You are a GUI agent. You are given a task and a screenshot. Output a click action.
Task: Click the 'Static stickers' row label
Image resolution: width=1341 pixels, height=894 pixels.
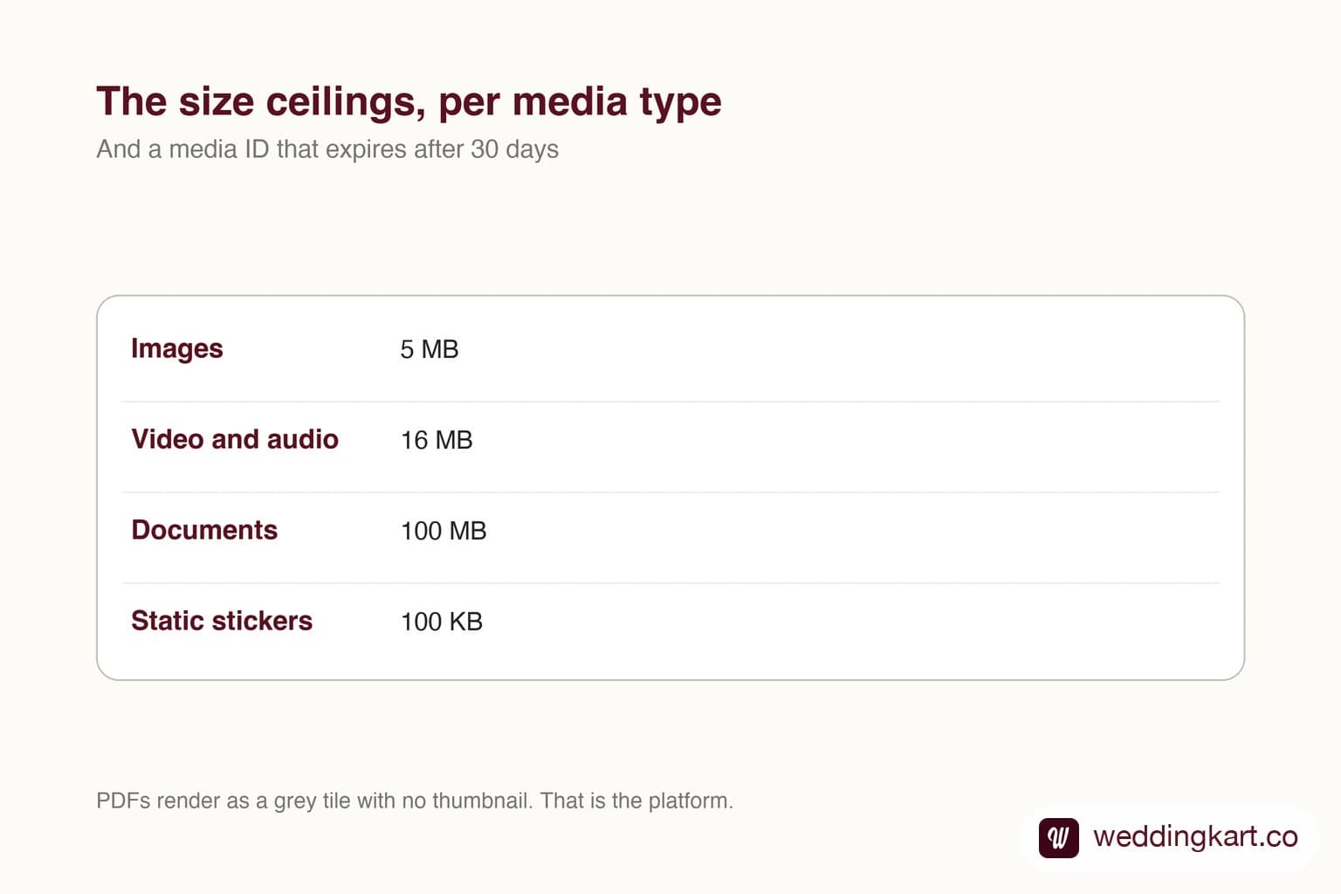pos(222,621)
